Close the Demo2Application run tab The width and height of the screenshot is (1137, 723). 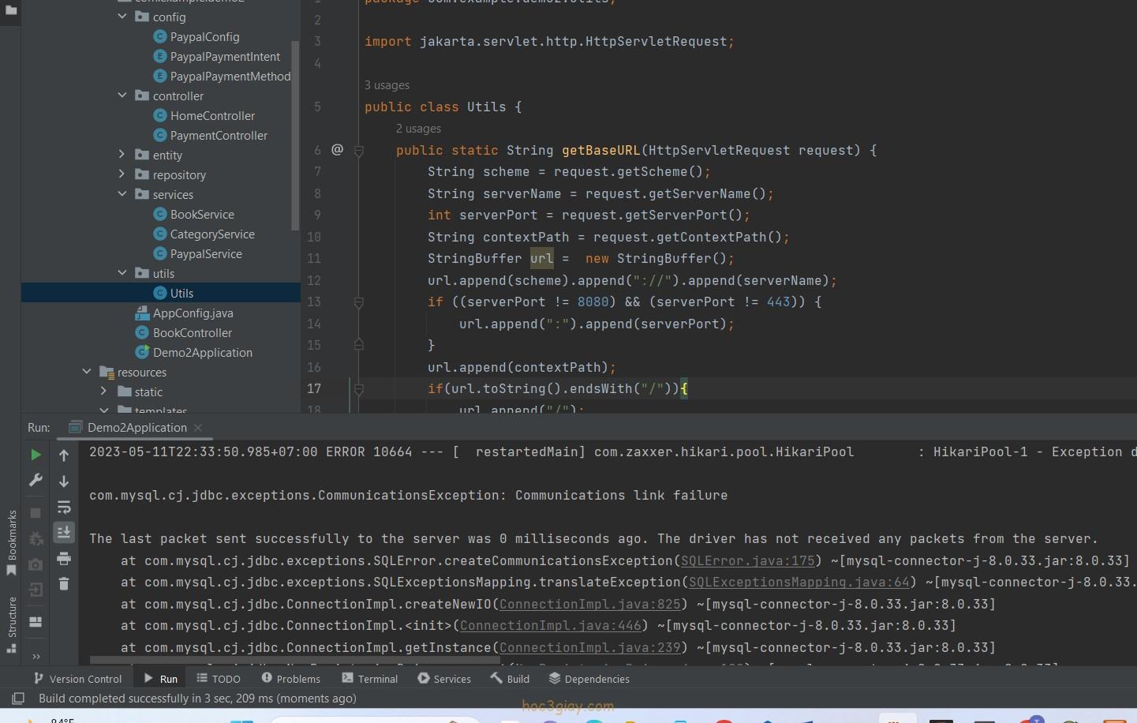coord(198,428)
